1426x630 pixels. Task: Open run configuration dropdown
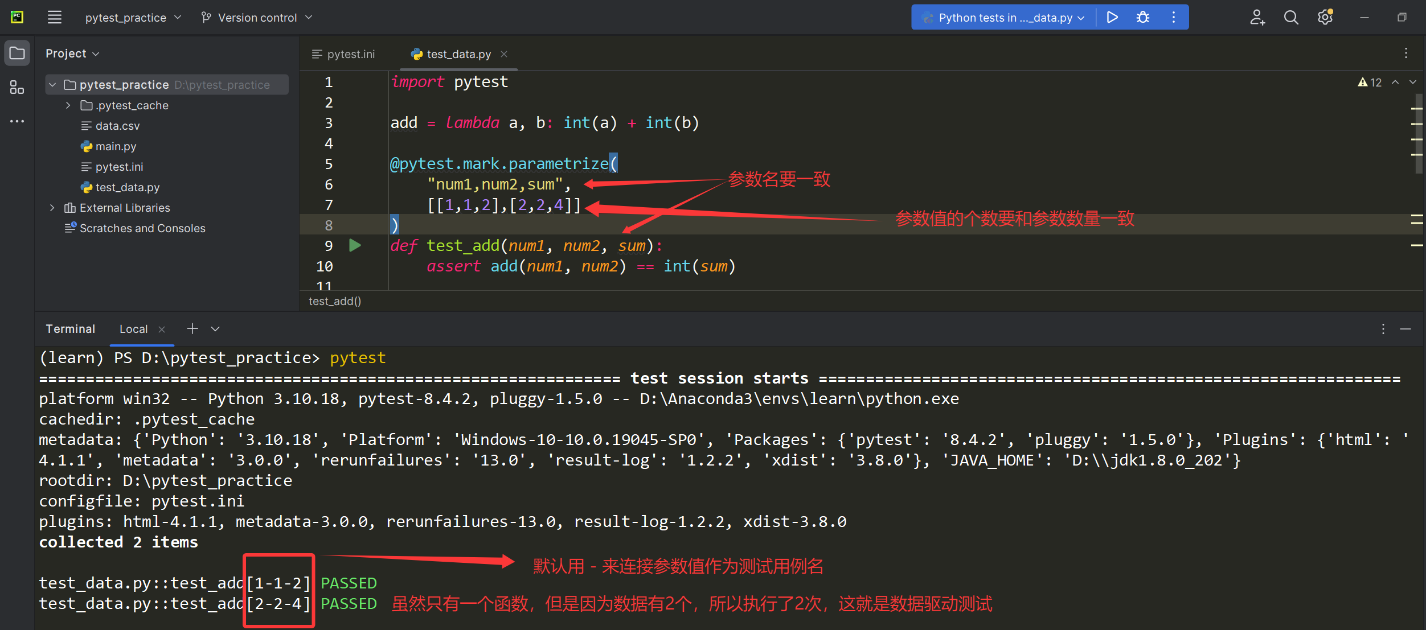[1005, 18]
